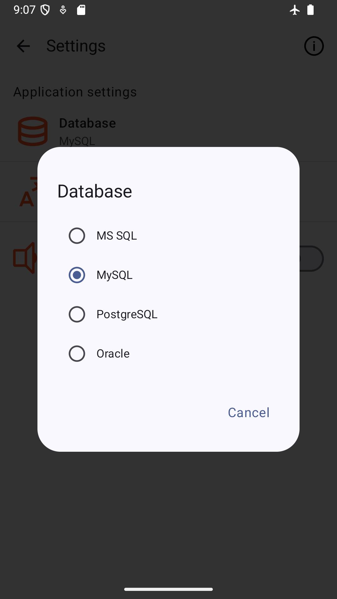Screen dimensions: 337x599
Task: Tap the airplane mode status icon
Action: 295,10
